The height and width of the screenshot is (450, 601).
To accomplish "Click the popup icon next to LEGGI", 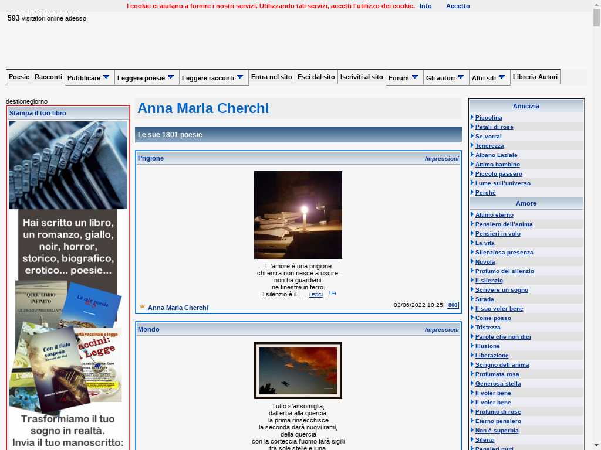I will tap(333, 294).
